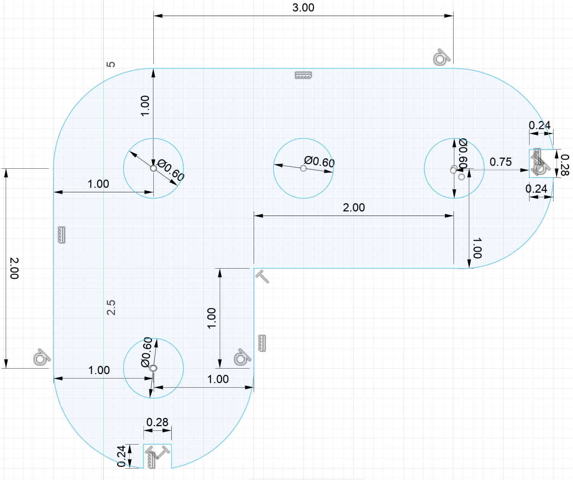This screenshot has width=573, height=480.
Task: Click the 1.00 dimension left of the top-left circle
Action: pos(98,184)
